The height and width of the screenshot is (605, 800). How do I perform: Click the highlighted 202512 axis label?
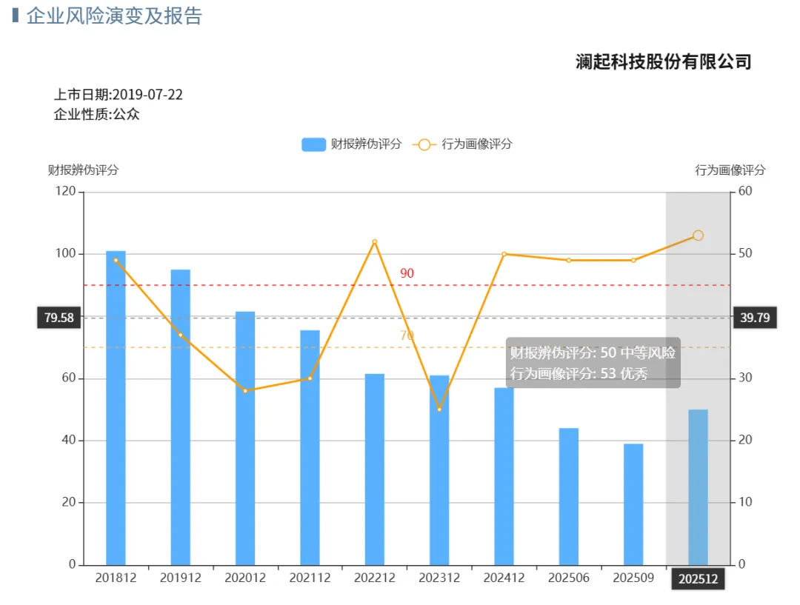pyautogui.click(x=698, y=579)
